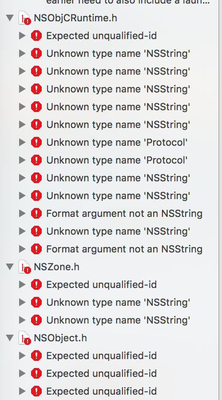Click the NSZone.h header file icon
The width and height of the screenshot is (222, 400).
click(x=24, y=267)
